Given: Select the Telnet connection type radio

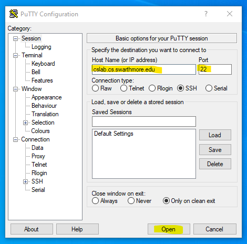Looking at the screenshot, I should coord(124,88).
